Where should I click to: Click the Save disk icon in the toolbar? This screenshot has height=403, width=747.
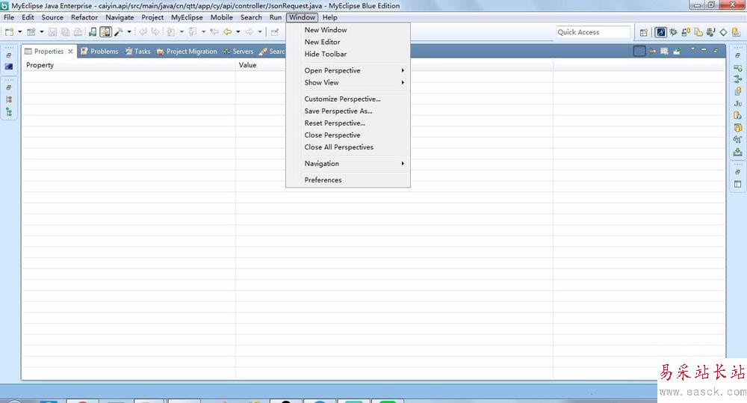52,32
